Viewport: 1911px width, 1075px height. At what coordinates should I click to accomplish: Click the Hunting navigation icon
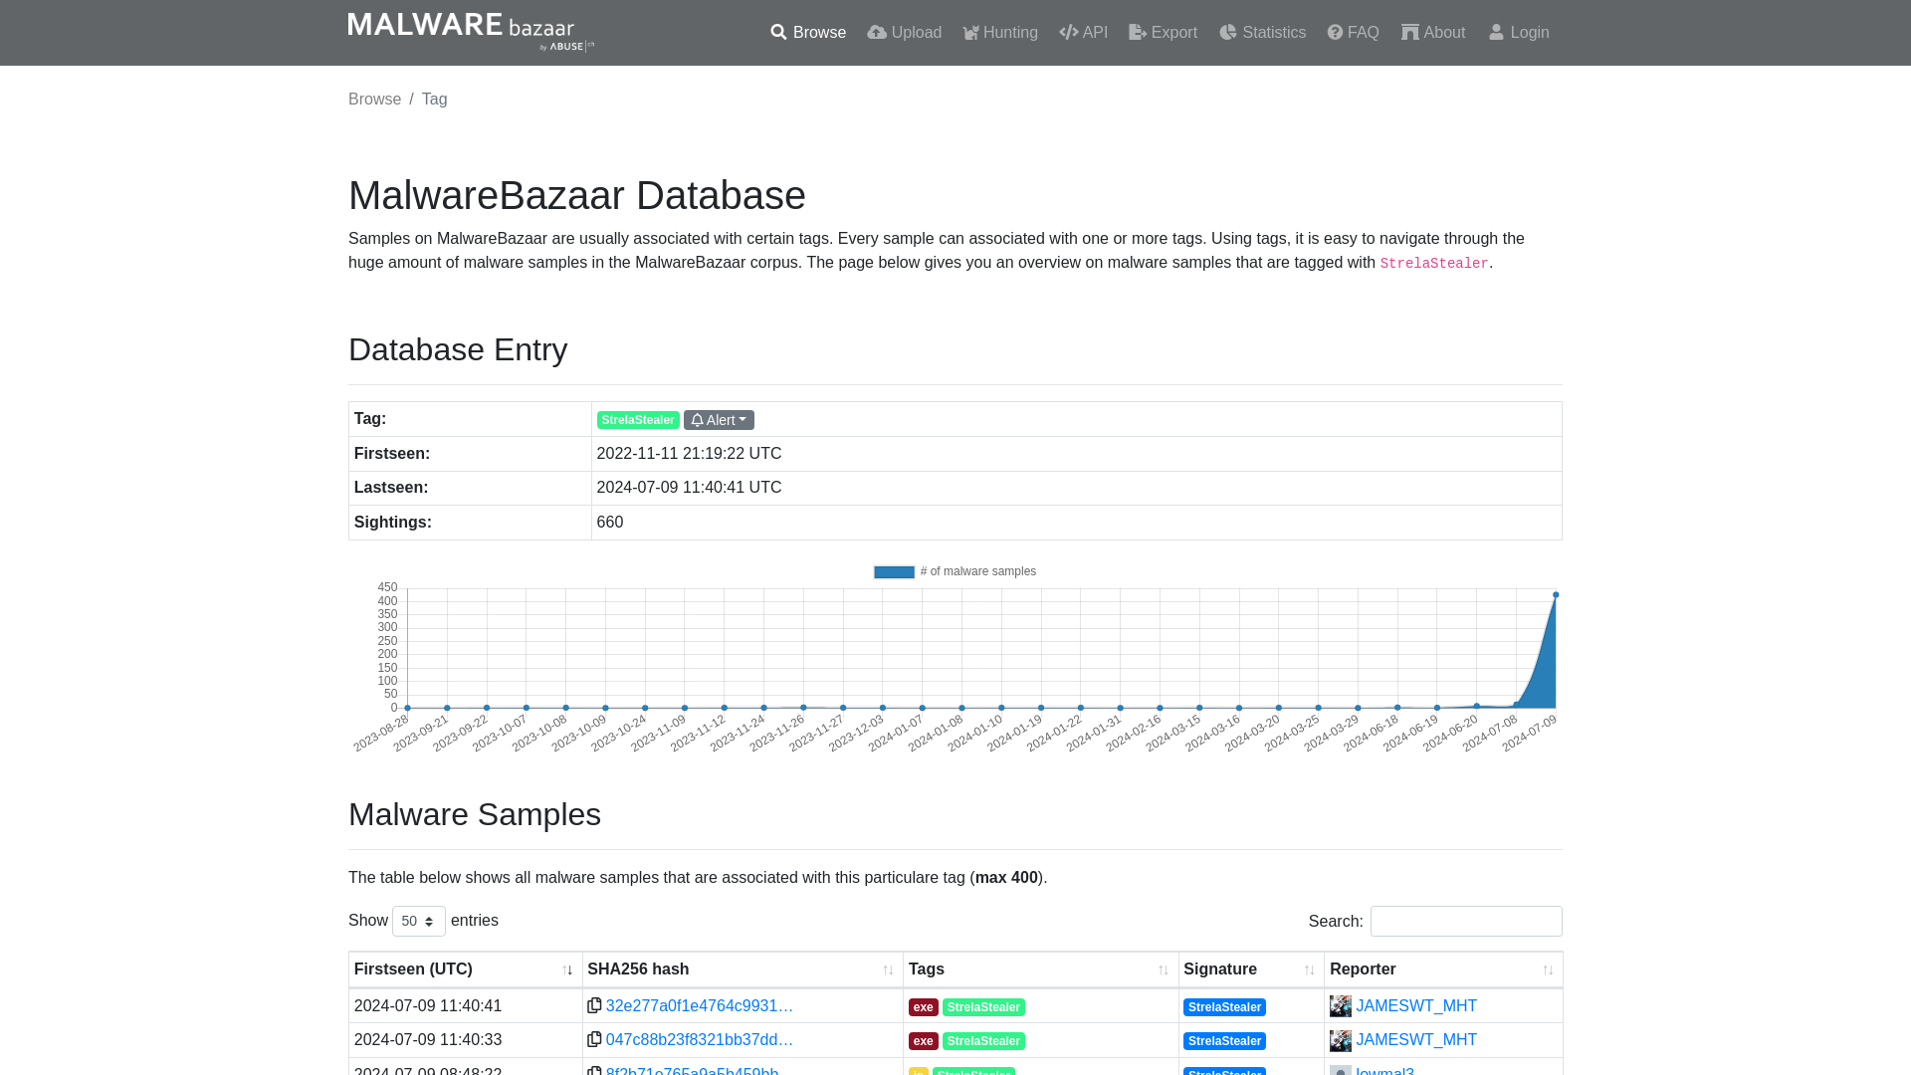970,32
